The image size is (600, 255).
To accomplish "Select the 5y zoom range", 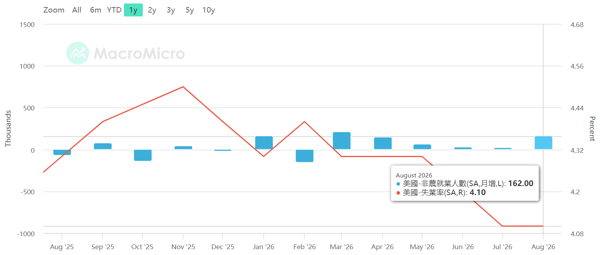I will point(189,10).
